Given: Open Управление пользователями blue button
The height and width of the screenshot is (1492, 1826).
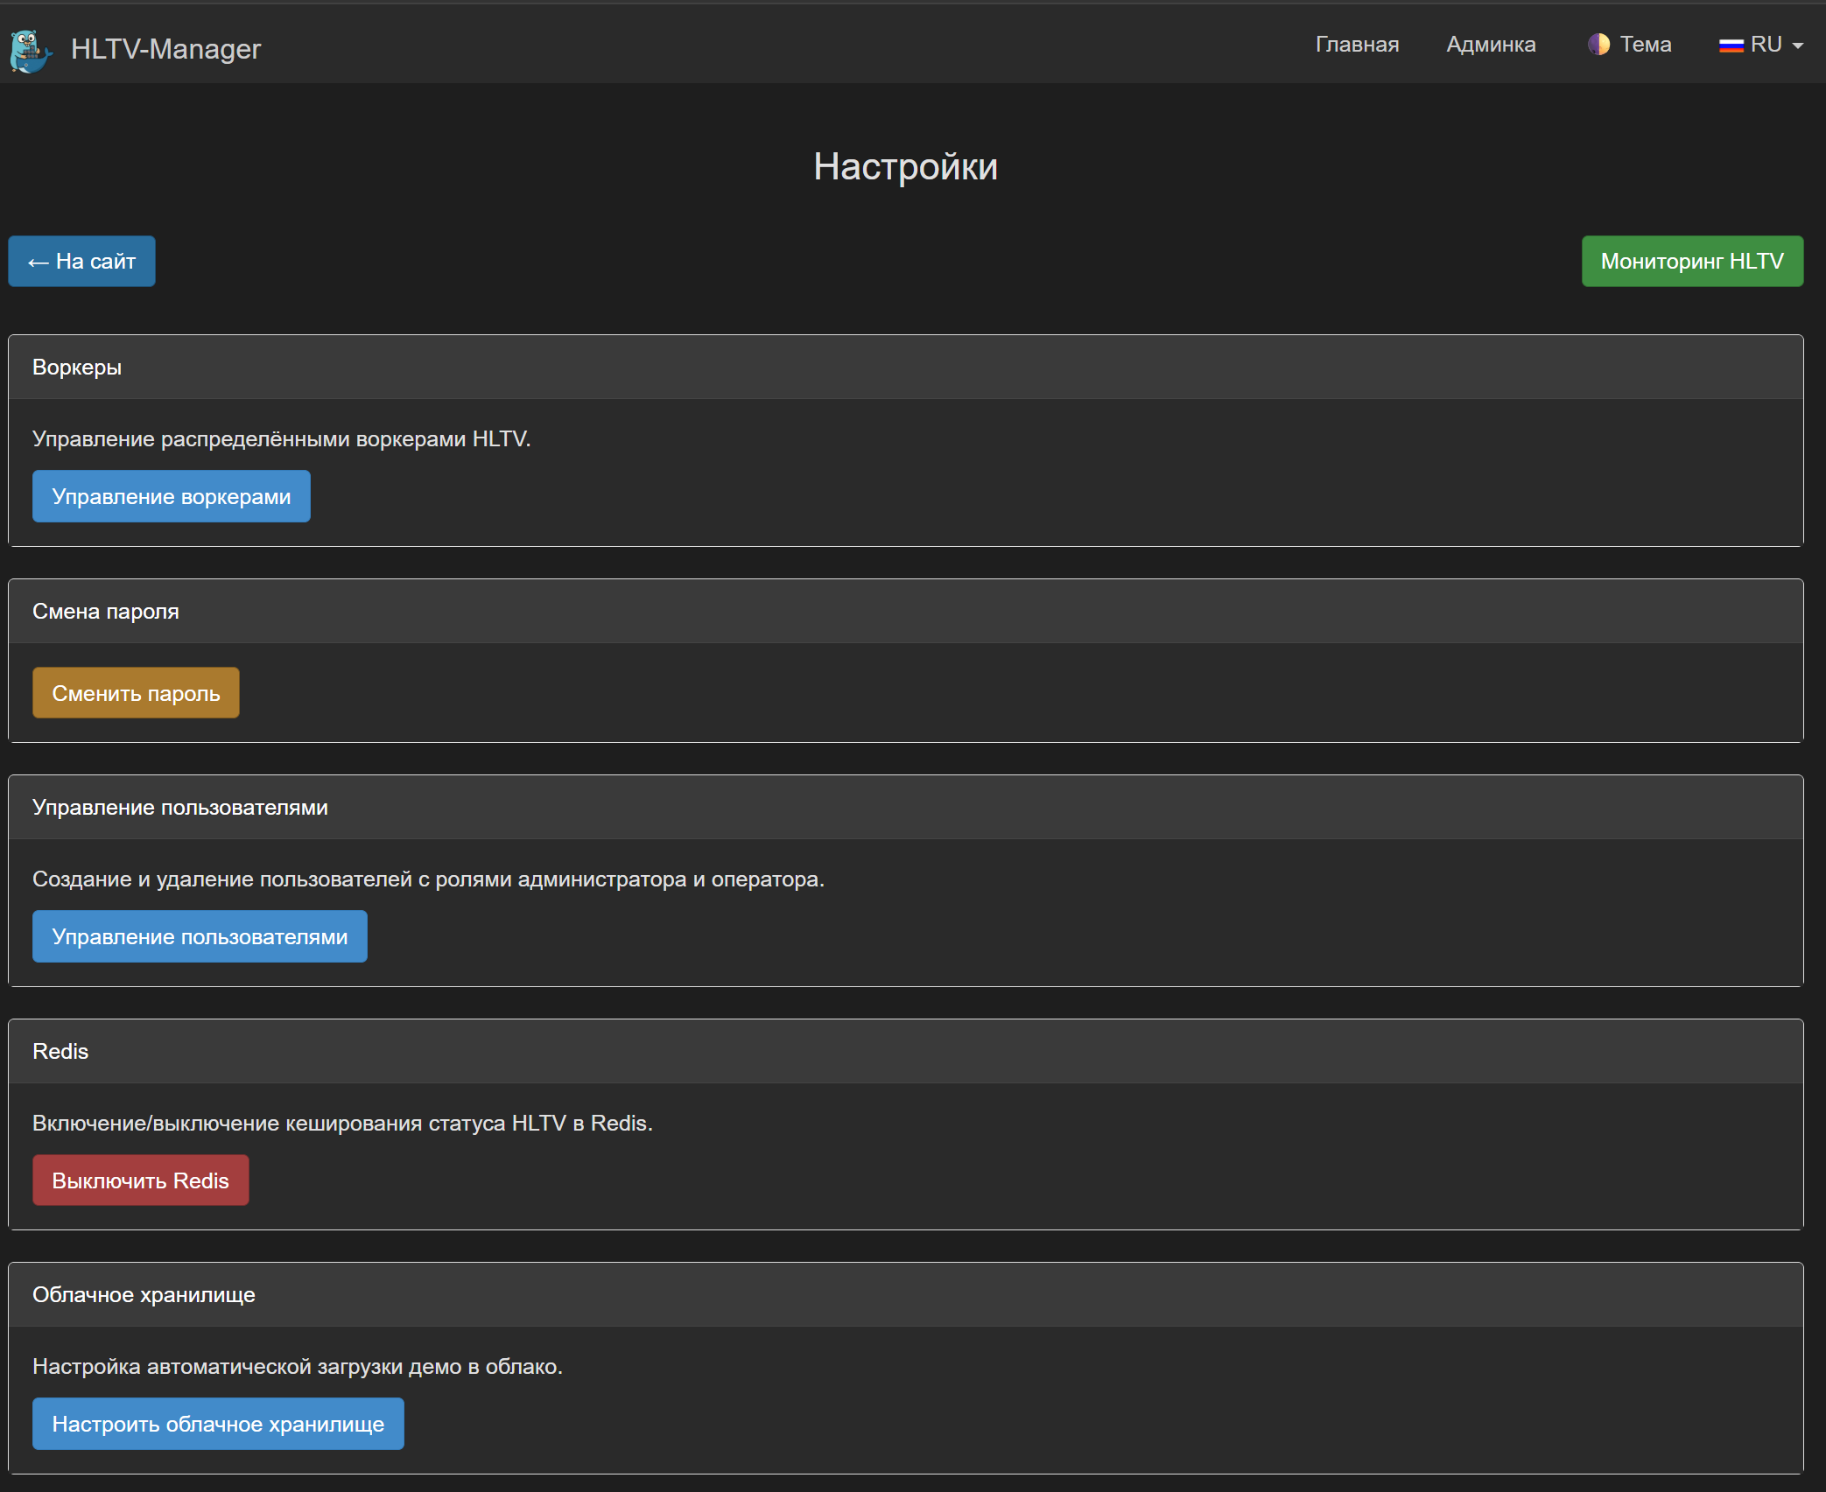Looking at the screenshot, I should (x=200, y=936).
